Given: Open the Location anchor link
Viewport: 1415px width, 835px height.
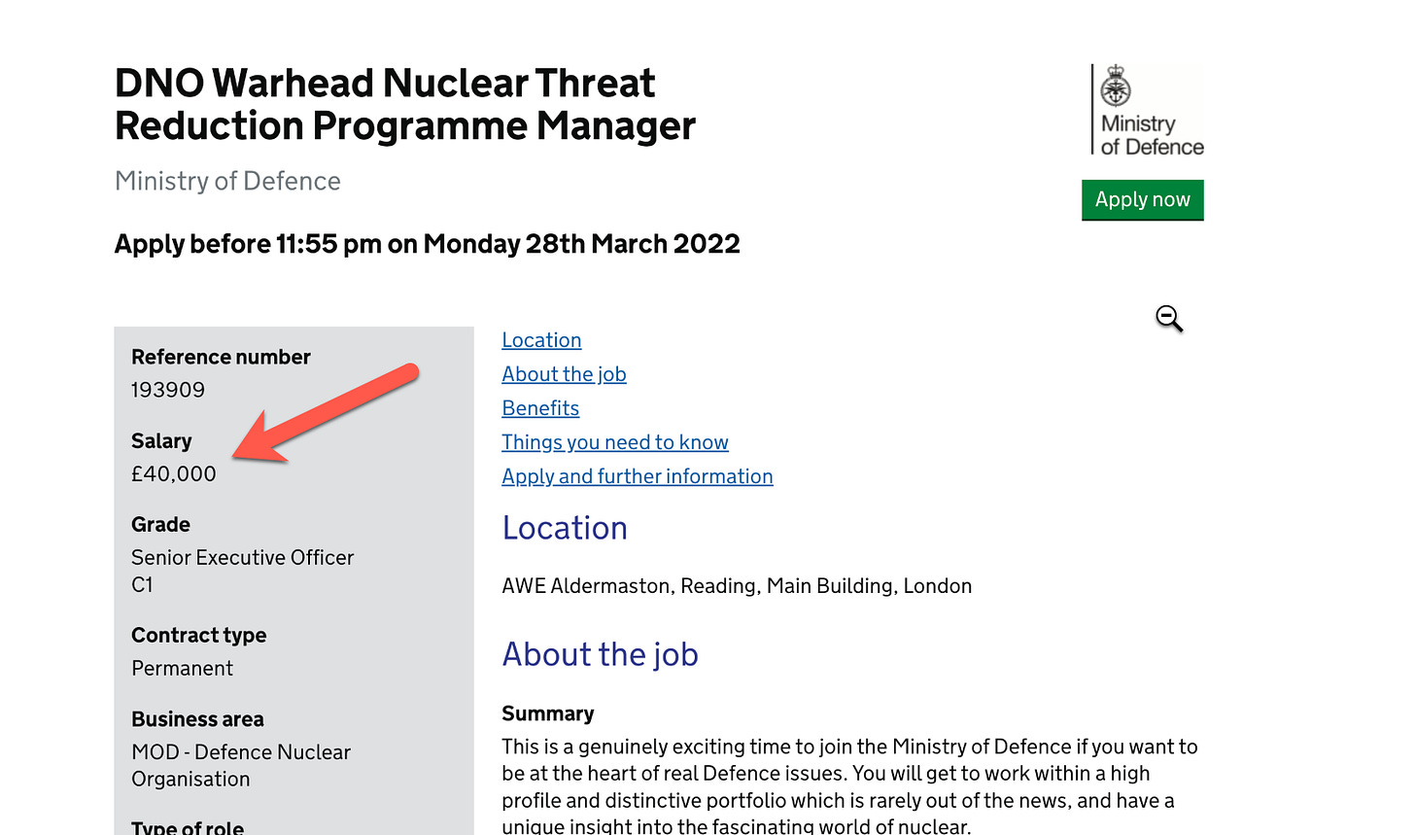Looking at the screenshot, I should pyautogui.click(x=541, y=340).
